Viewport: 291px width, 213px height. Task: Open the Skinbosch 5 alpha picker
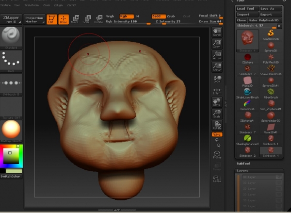(11, 85)
